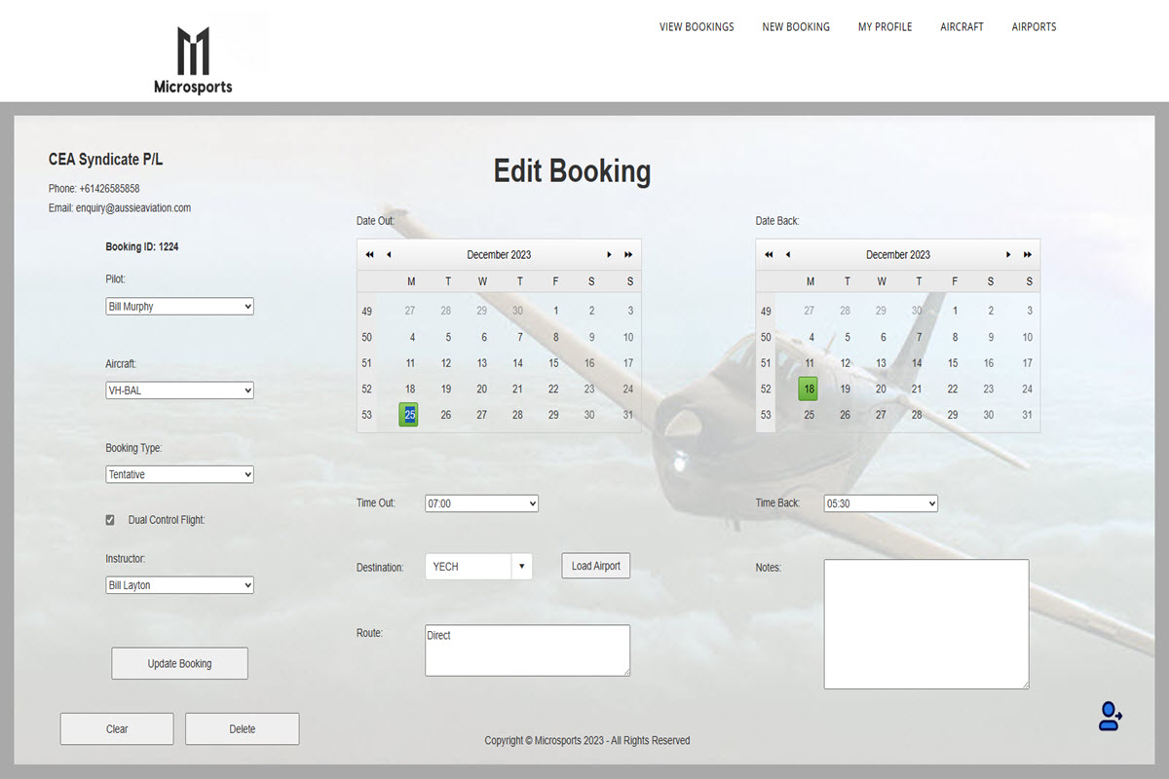Advance Date Out calendar to January 2024
Image resolution: width=1169 pixels, height=779 pixels.
coord(609,254)
